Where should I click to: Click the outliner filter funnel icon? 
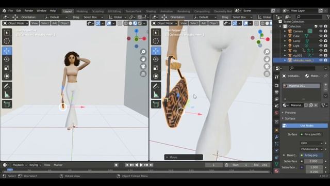click(328, 17)
